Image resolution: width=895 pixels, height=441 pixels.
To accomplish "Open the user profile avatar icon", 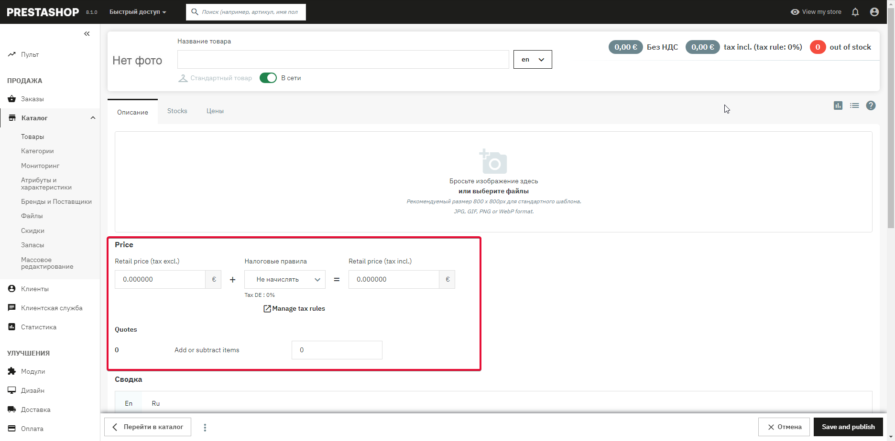I will pyautogui.click(x=874, y=12).
